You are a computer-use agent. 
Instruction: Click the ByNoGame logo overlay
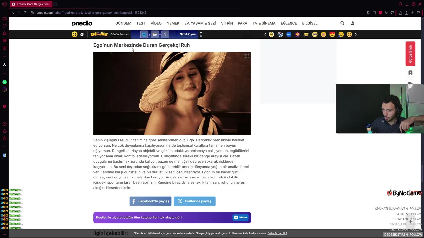point(404,193)
